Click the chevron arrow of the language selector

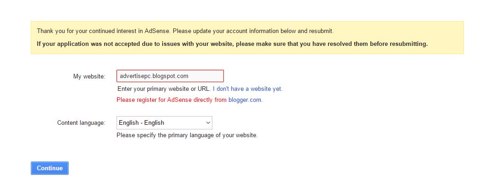pos(208,123)
